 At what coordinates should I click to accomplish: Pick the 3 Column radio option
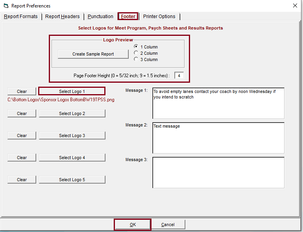136,59
